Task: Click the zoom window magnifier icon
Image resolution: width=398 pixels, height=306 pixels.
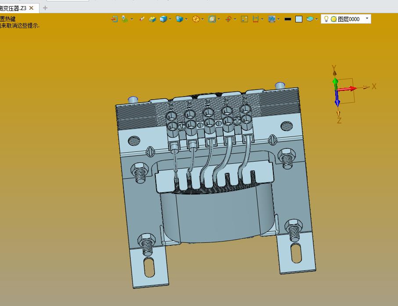Action: pos(212,19)
